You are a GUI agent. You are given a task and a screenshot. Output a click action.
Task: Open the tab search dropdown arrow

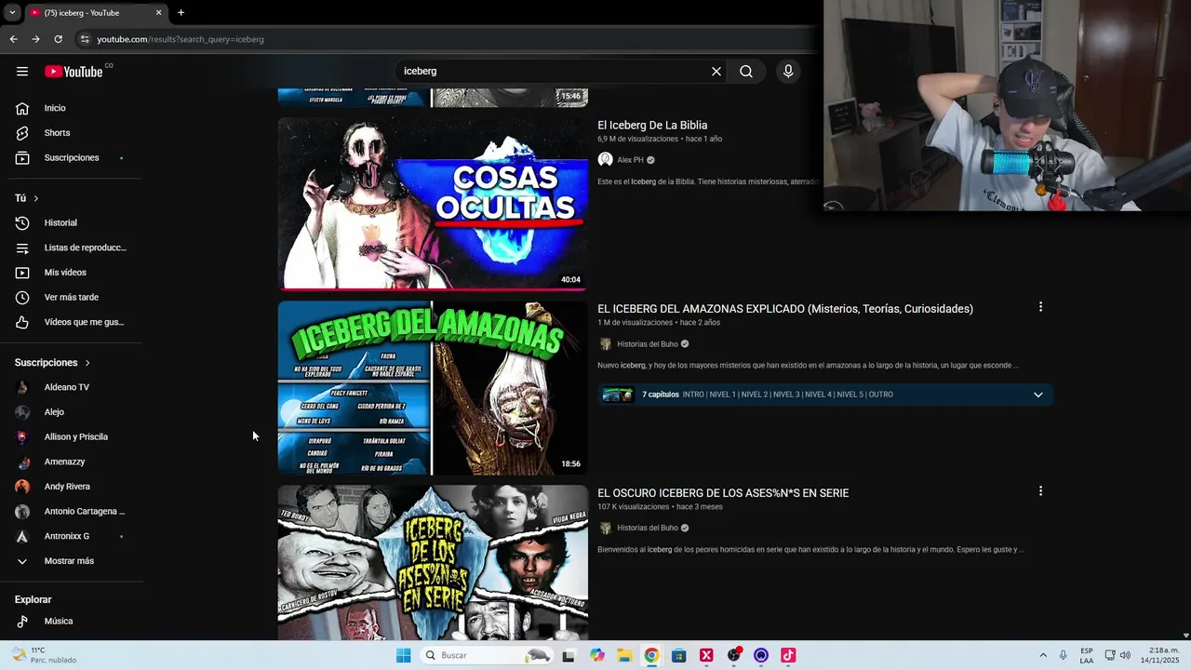click(x=12, y=13)
